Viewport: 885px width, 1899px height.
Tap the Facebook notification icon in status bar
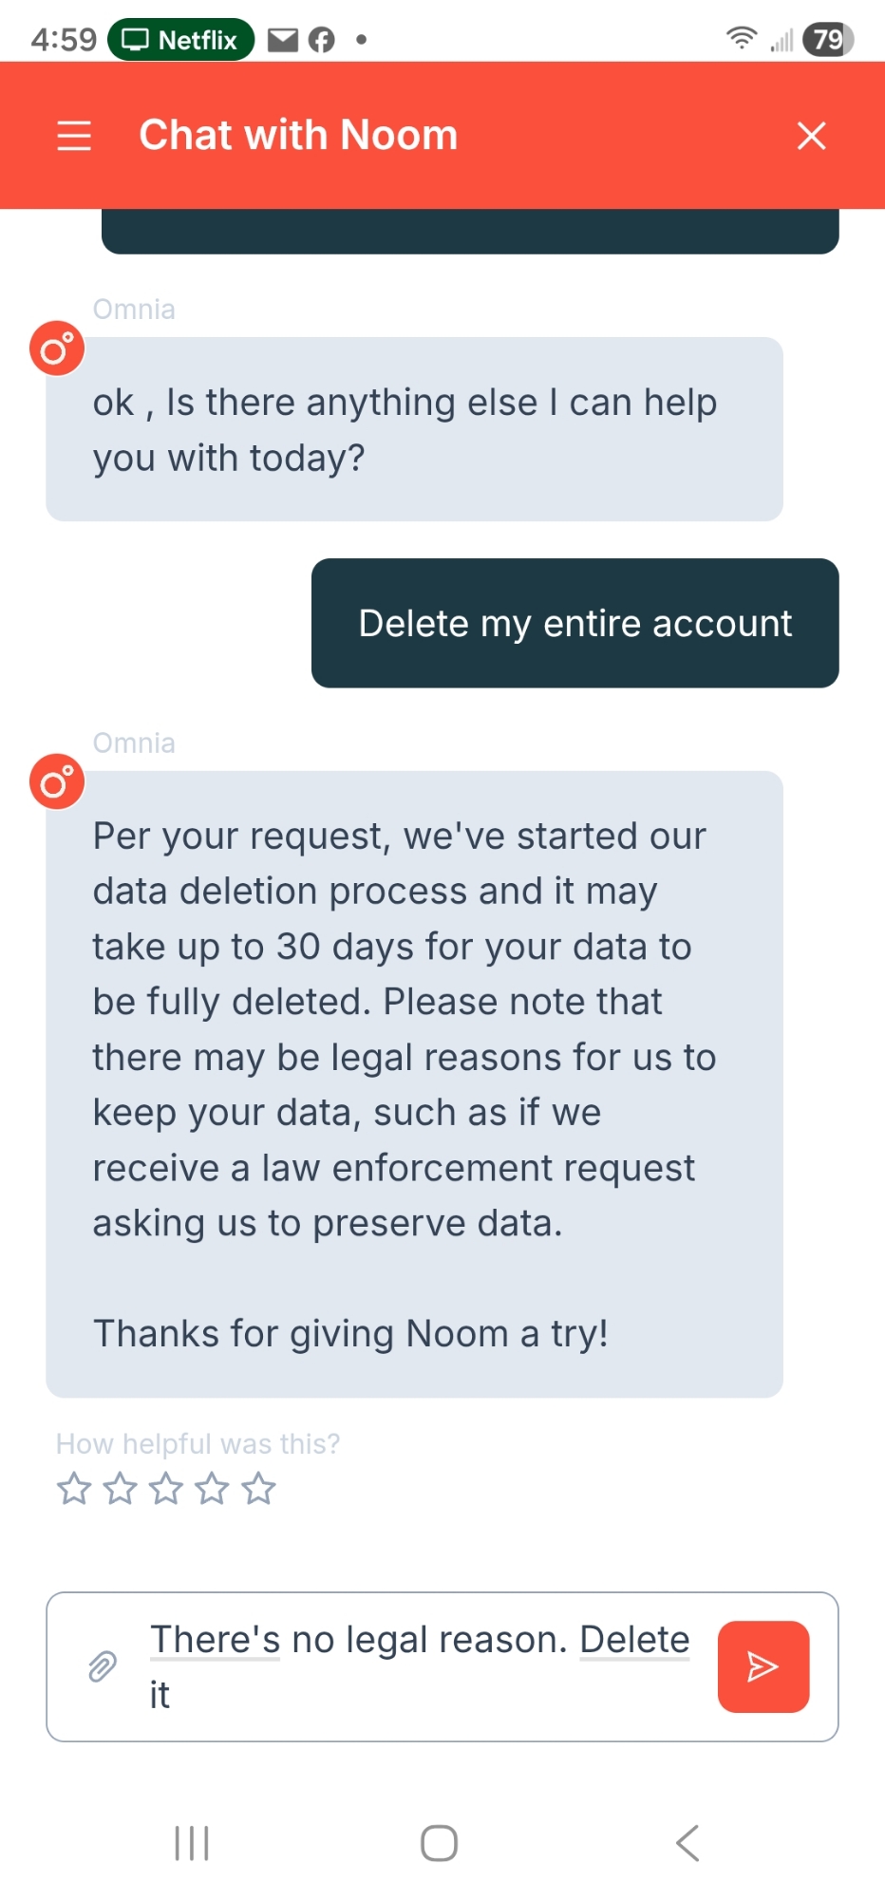pyautogui.click(x=322, y=40)
